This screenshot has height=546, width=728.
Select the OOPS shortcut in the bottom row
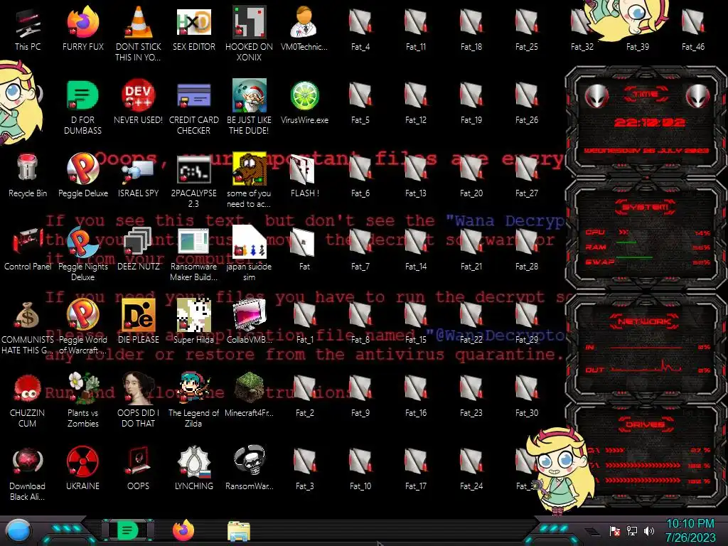[x=139, y=468]
